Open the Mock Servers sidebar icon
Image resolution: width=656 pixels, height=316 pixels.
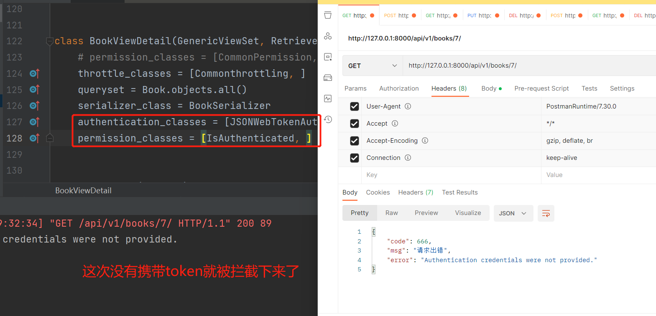pyautogui.click(x=328, y=78)
